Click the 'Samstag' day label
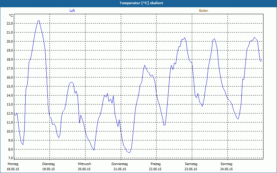Screen dimensions: 277x173 click(191, 164)
